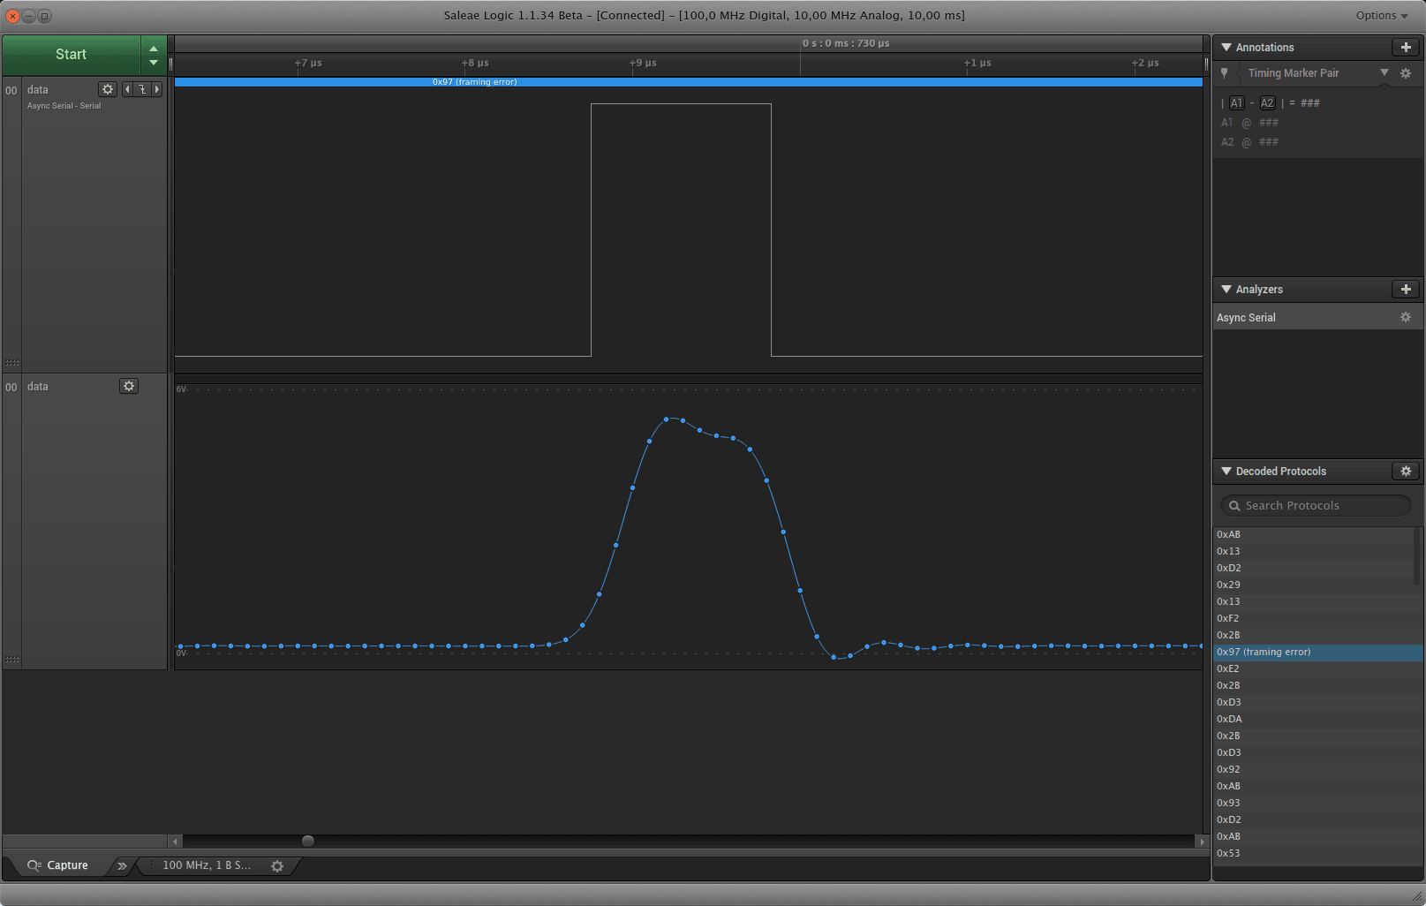Add a new analyzer with the plus button
The height and width of the screenshot is (906, 1426).
tap(1406, 289)
